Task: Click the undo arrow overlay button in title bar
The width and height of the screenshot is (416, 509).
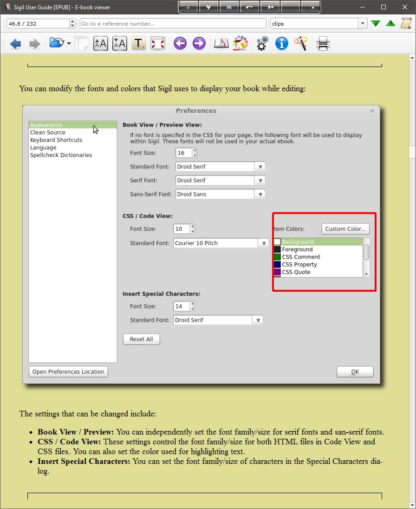Action: 249,7
